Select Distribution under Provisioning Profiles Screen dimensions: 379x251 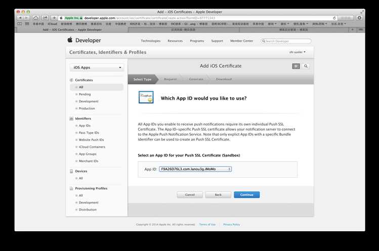pos(88,210)
